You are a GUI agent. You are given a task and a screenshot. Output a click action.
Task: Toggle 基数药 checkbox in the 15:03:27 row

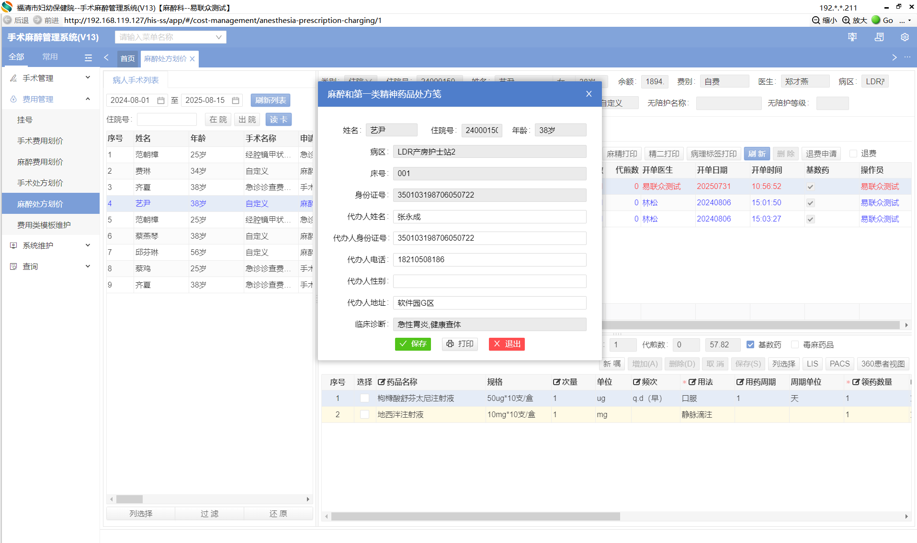coord(810,219)
